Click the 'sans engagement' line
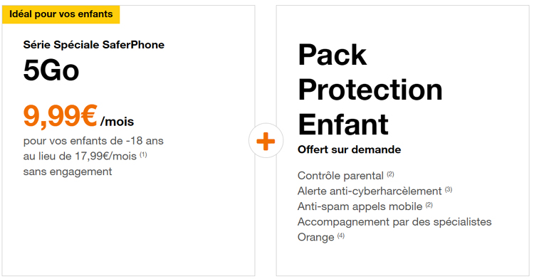The width and height of the screenshot is (534, 279). click(68, 172)
